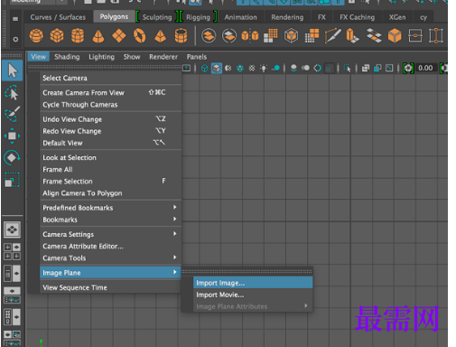
Task: Expand the Camera Tools submenu
Action: click(x=110, y=258)
